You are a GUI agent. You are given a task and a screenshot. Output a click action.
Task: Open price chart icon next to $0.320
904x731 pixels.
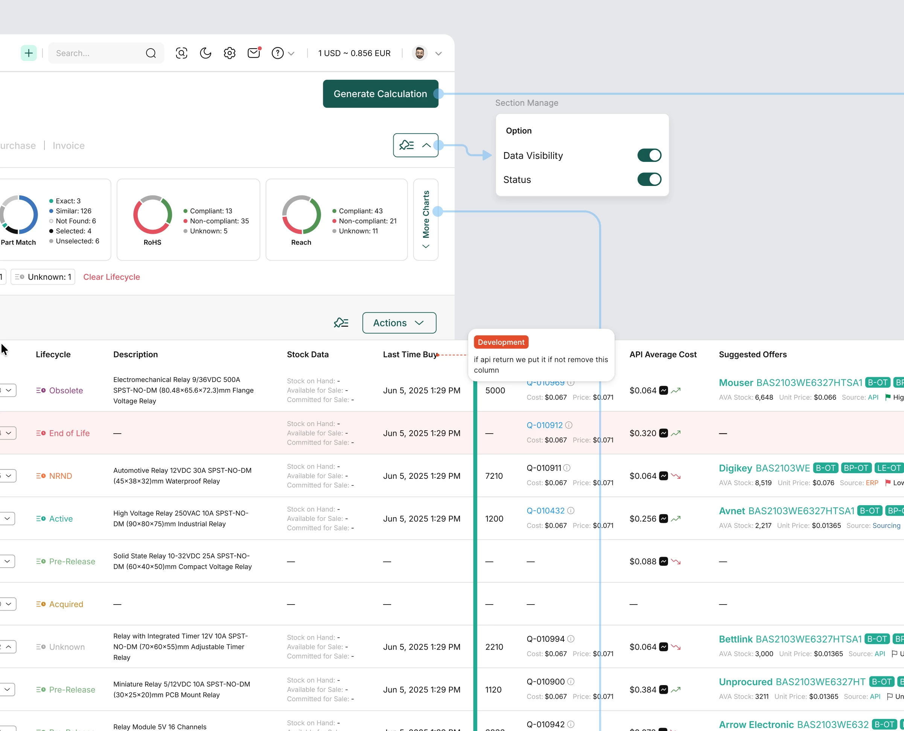[x=663, y=433]
